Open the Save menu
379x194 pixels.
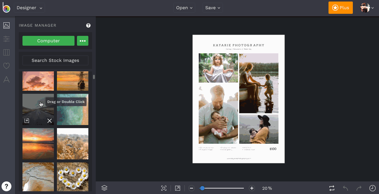coord(213,8)
